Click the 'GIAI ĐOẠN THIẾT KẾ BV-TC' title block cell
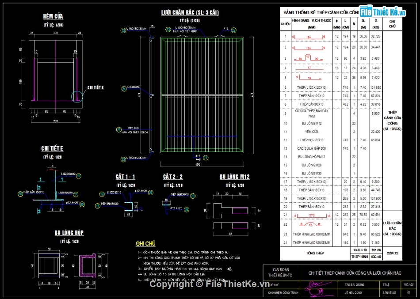Viewport: 420px width, 299px height. pos(281,273)
